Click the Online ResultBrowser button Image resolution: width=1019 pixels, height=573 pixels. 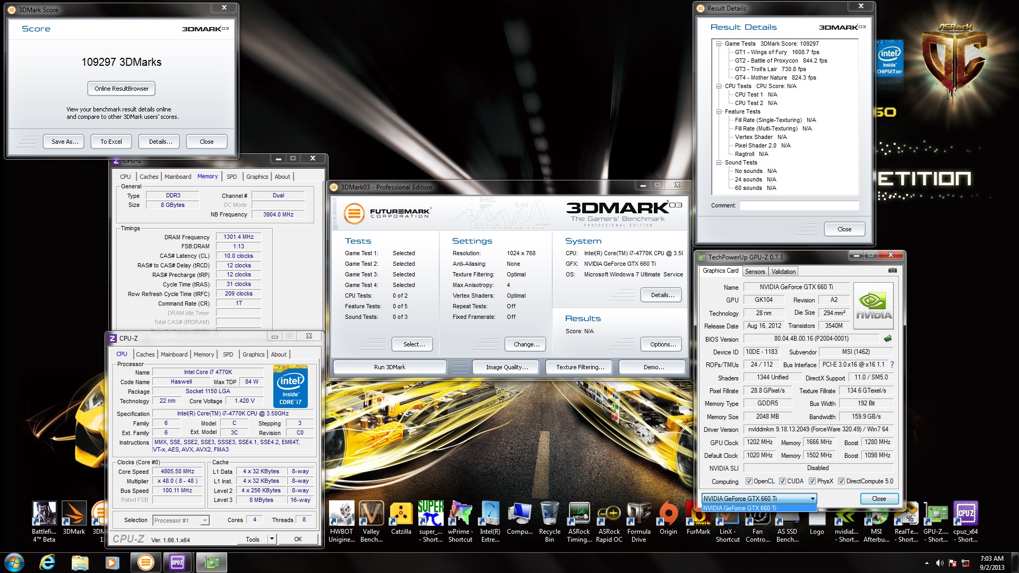(x=122, y=89)
